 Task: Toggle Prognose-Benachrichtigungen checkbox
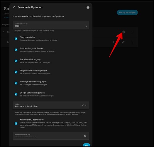(x=16, y=72)
